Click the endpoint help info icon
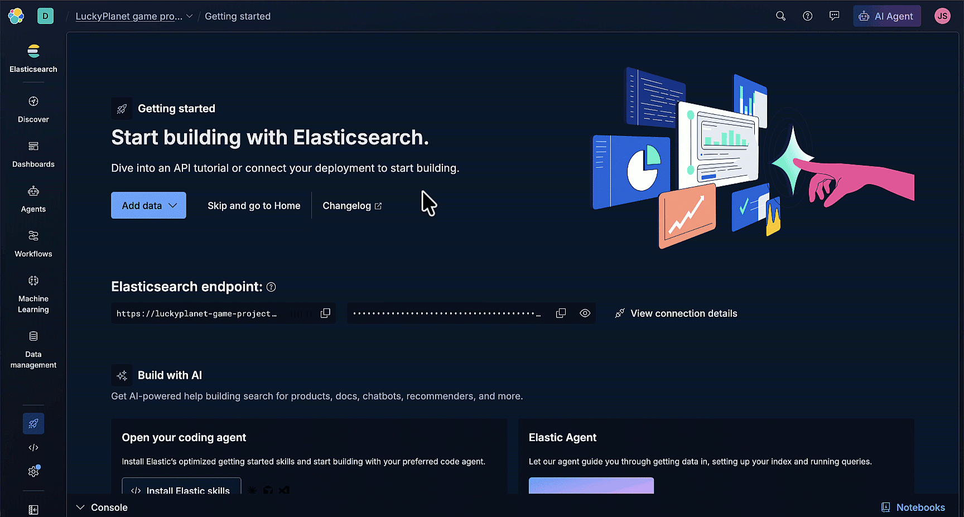This screenshot has height=517, width=964. point(271,287)
